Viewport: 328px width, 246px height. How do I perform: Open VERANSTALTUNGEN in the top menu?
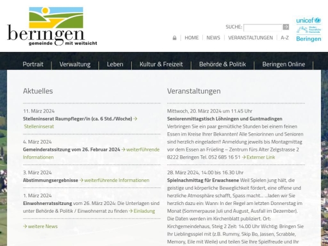click(x=250, y=38)
